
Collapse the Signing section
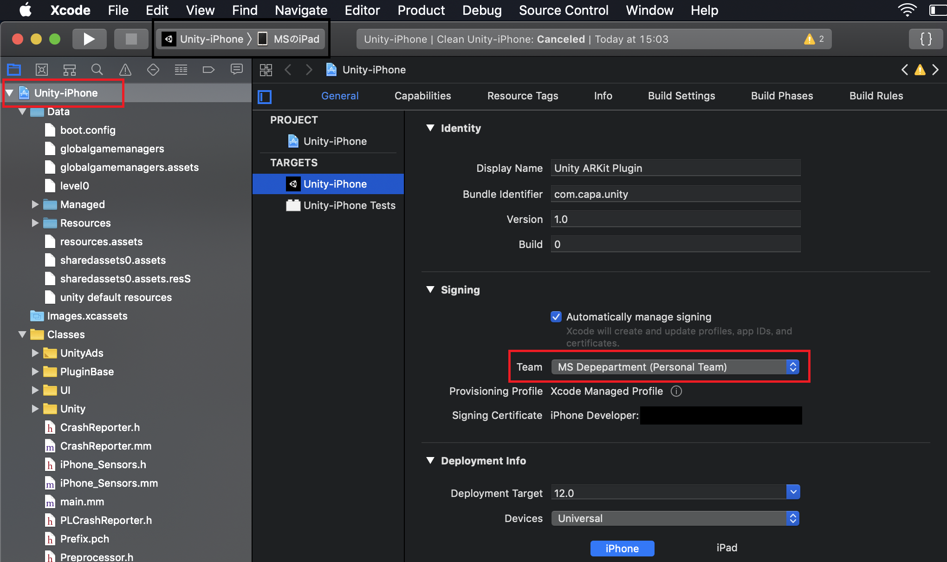(x=430, y=289)
